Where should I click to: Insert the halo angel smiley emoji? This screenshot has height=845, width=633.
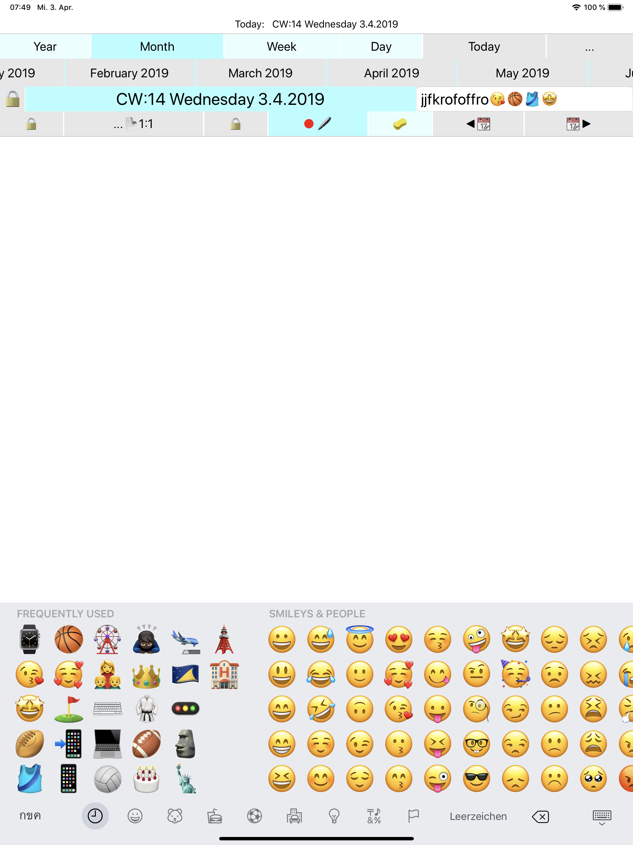click(360, 639)
